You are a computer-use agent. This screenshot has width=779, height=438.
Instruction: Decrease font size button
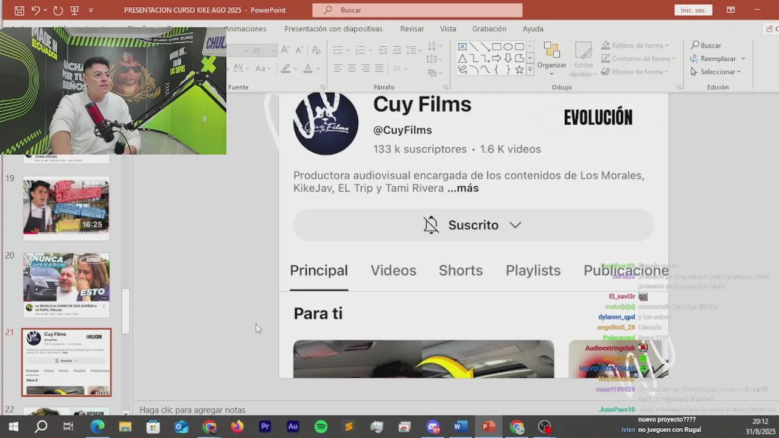[x=299, y=50]
